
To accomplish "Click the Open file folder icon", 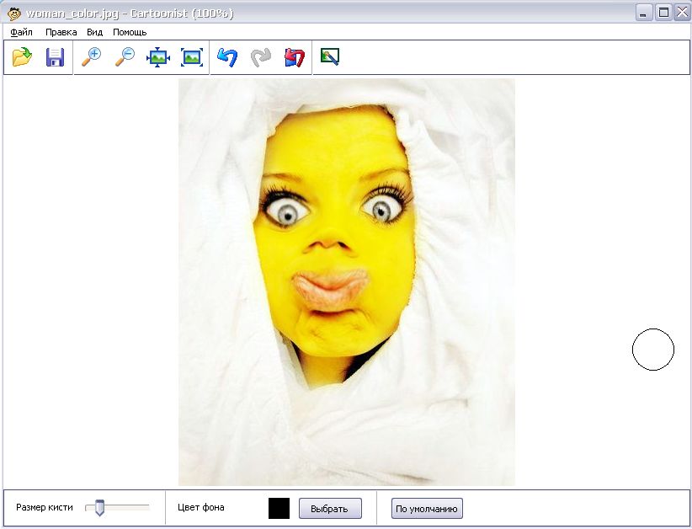I will click(22, 57).
